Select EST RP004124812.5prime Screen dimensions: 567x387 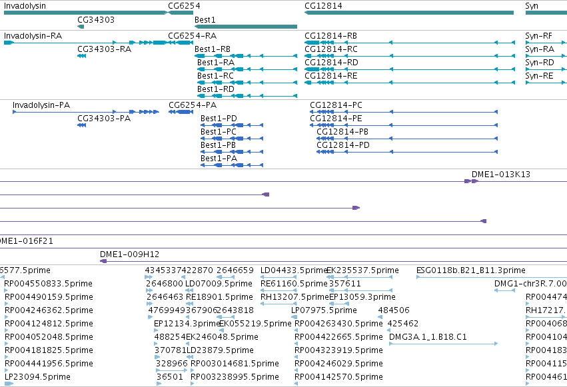click(6, 330)
